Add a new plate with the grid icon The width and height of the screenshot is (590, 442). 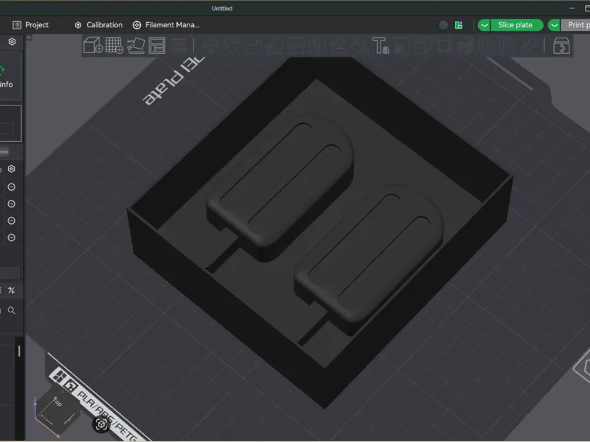[x=114, y=46]
